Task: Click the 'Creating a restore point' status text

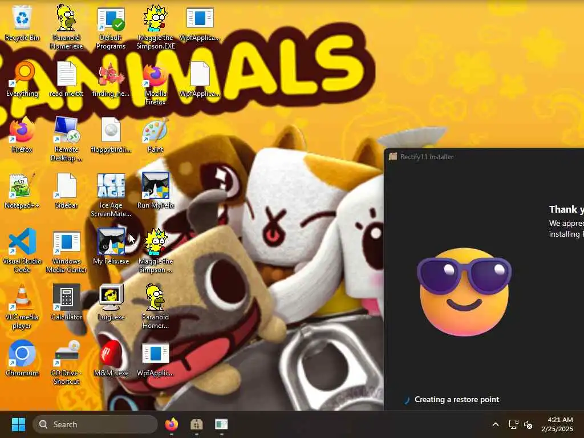Action: (x=457, y=400)
